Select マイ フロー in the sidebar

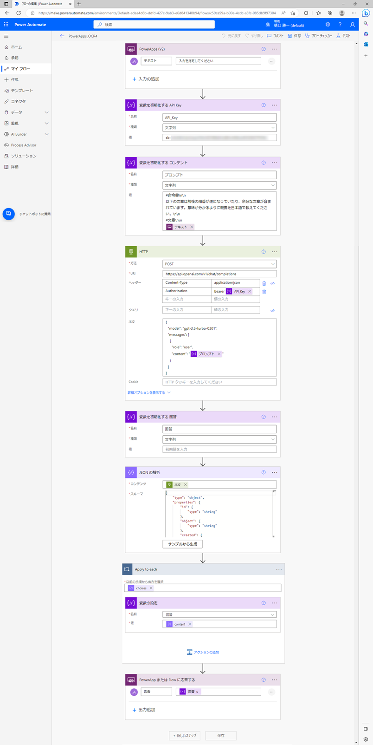(26, 69)
